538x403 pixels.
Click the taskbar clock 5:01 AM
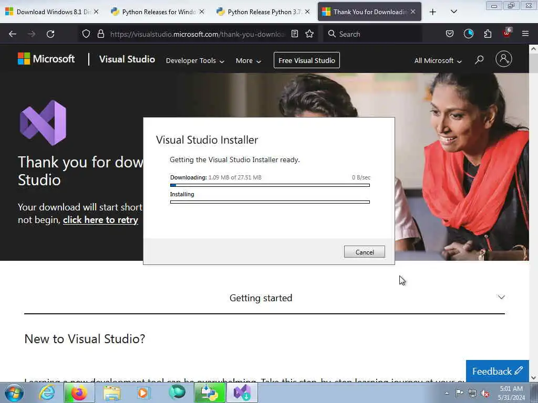[511, 389]
